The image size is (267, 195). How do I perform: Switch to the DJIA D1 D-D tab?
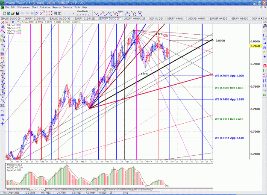156,18
